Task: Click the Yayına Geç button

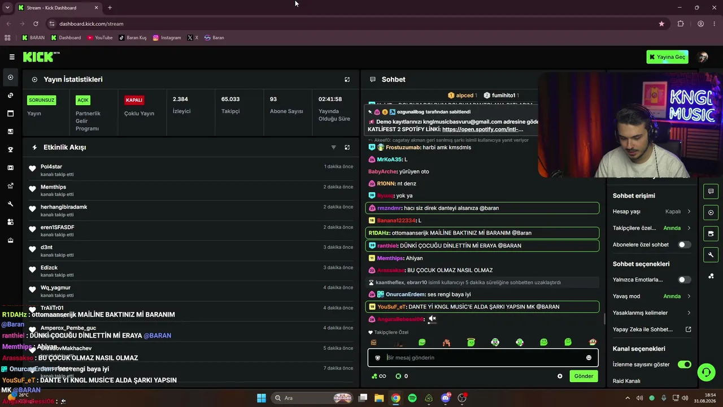Action: 667,57
